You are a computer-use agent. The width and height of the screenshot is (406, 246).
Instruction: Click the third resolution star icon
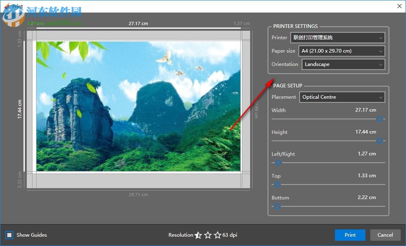tap(218, 235)
